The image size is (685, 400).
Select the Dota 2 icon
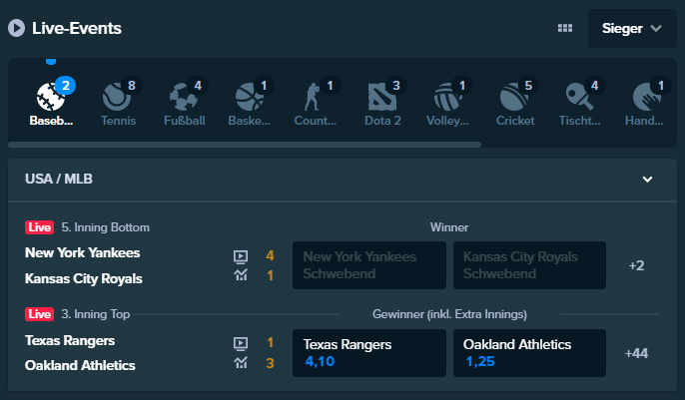point(381,97)
